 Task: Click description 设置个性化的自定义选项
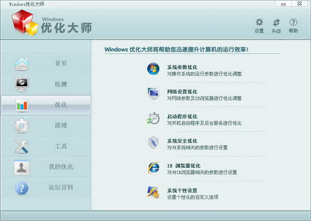tap(193, 197)
